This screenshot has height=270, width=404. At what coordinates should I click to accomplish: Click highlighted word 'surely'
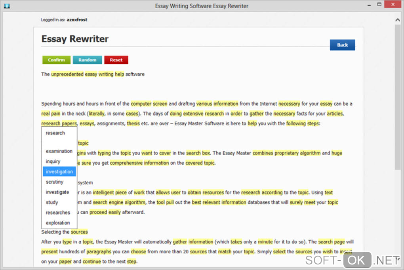click(x=296, y=202)
